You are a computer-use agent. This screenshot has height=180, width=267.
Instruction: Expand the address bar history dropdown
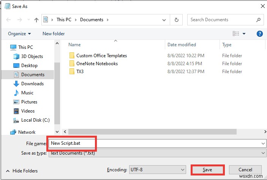click(164, 20)
